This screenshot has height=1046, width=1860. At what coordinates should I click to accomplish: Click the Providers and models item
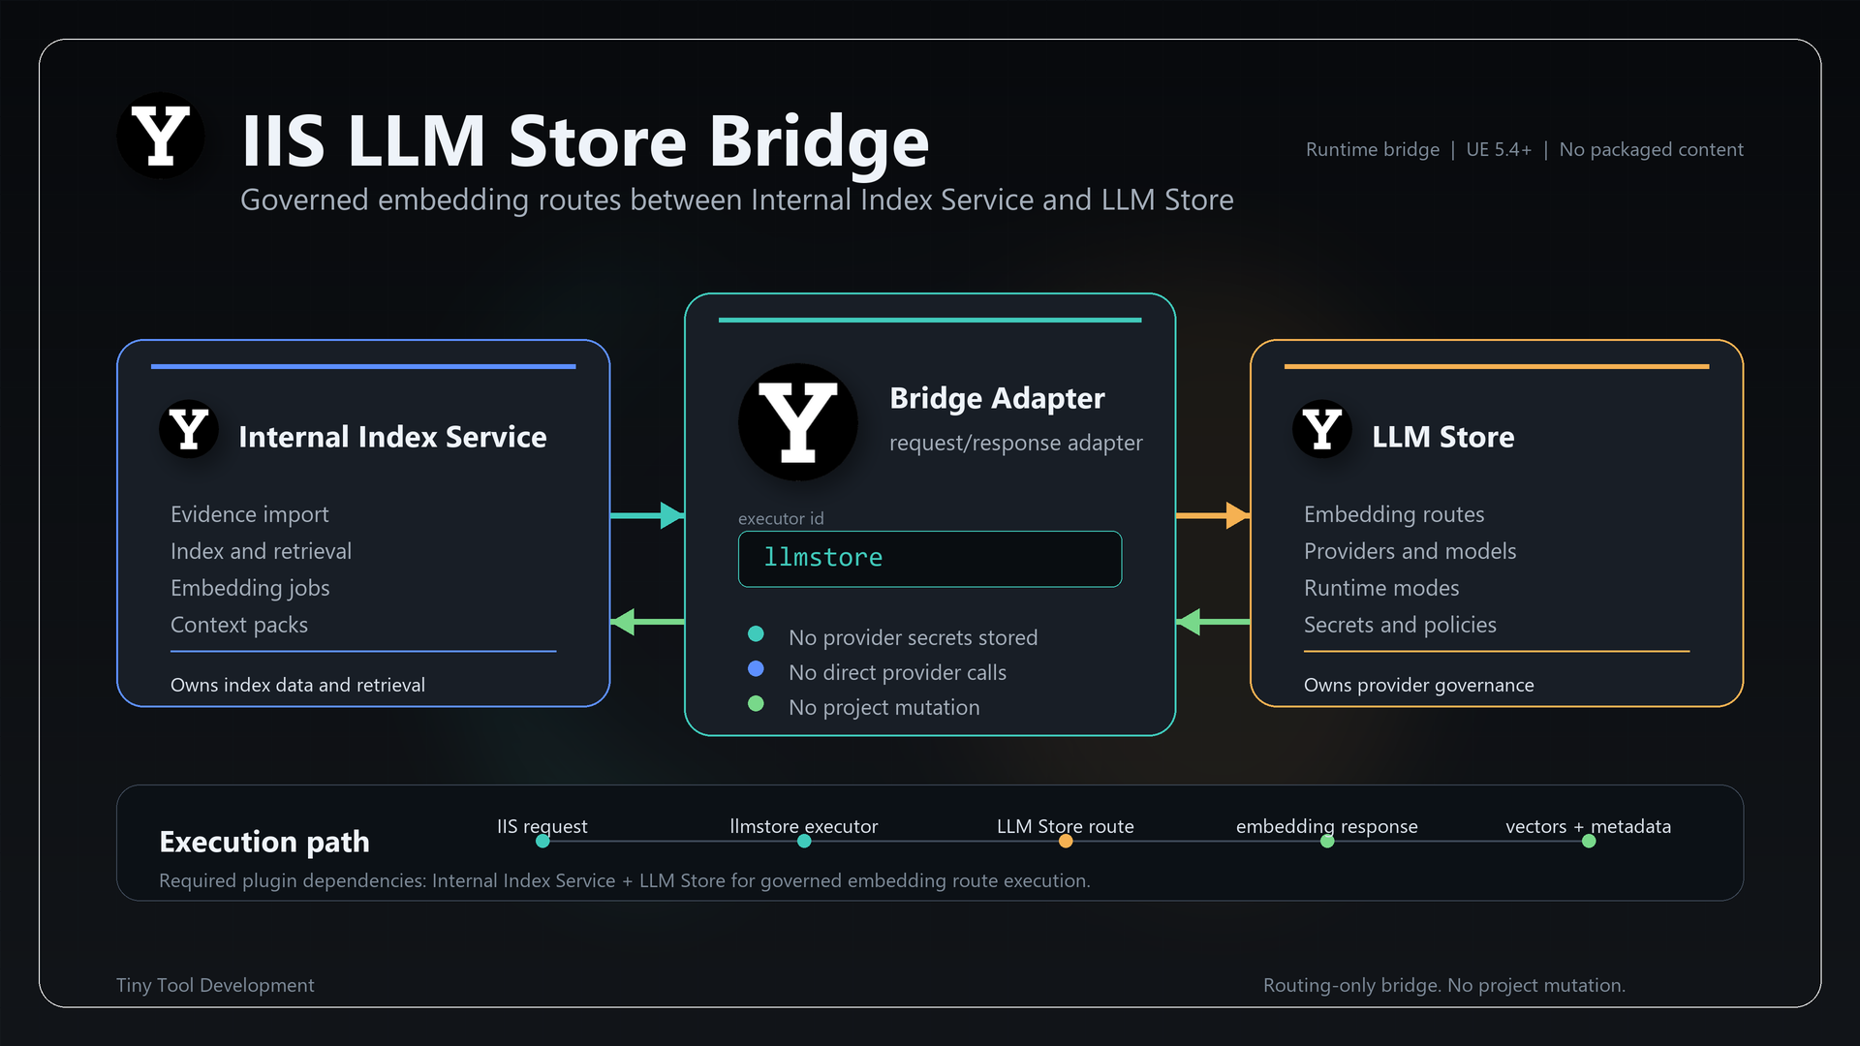(1410, 551)
